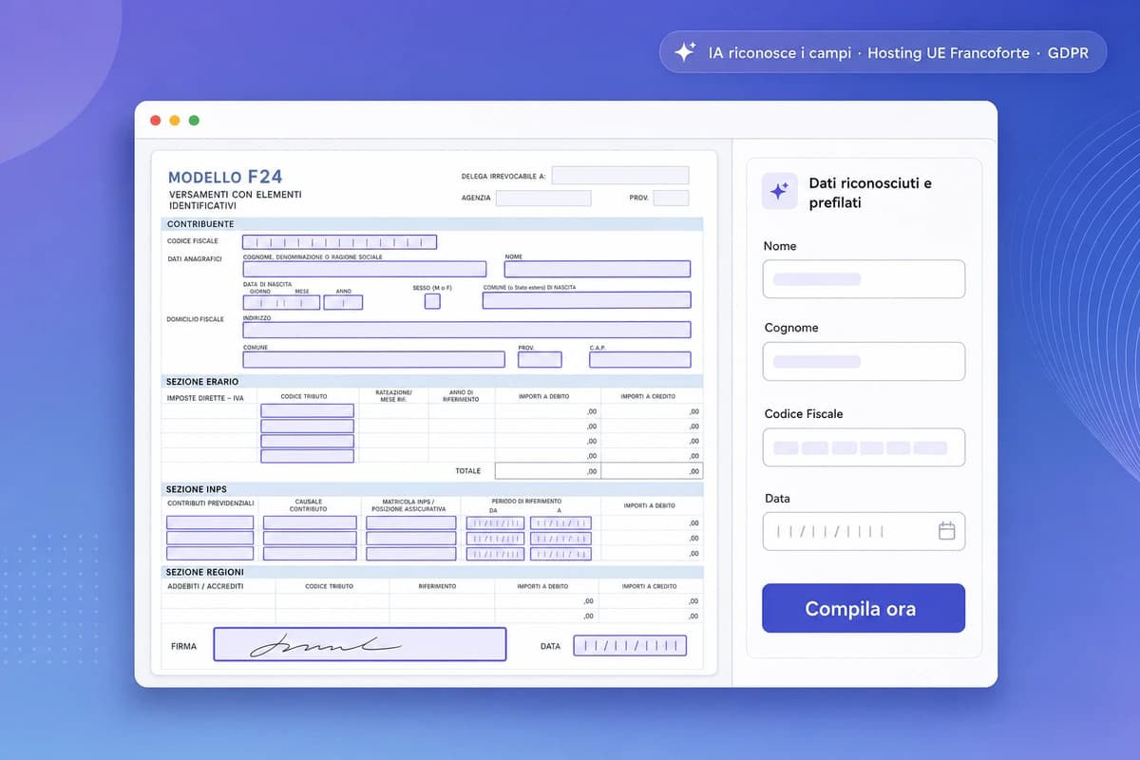Open the calendar icon in the Data field

(x=946, y=531)
